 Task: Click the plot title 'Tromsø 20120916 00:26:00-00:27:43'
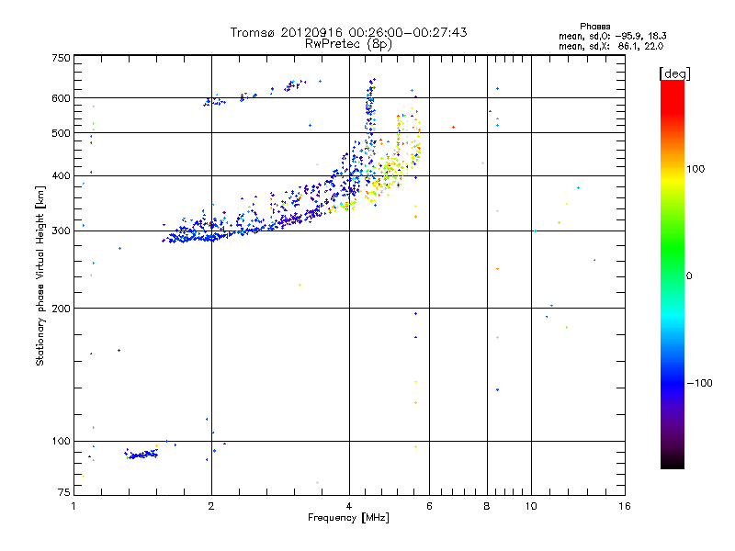pos(348,32)
